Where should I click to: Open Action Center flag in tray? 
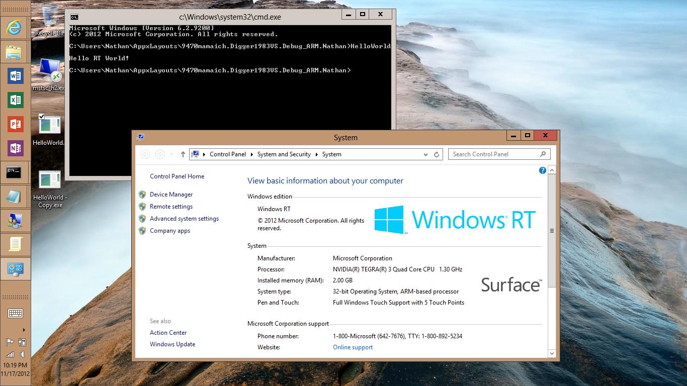[10, 342]
